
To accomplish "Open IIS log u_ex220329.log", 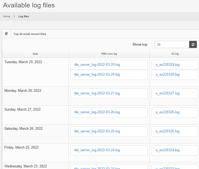I will (168, 65).
